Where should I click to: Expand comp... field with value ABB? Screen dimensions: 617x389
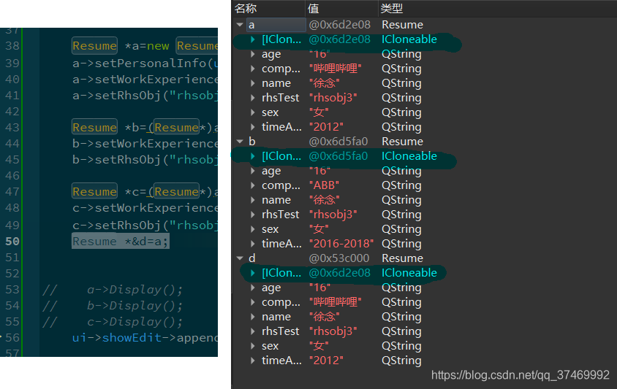point(253,185)
